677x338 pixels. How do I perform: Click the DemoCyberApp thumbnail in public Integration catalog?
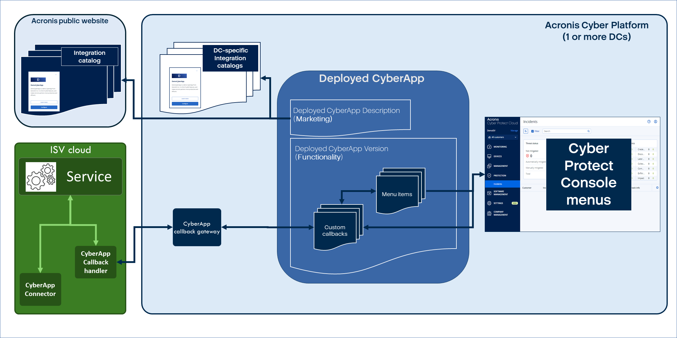tap(44, 92)
